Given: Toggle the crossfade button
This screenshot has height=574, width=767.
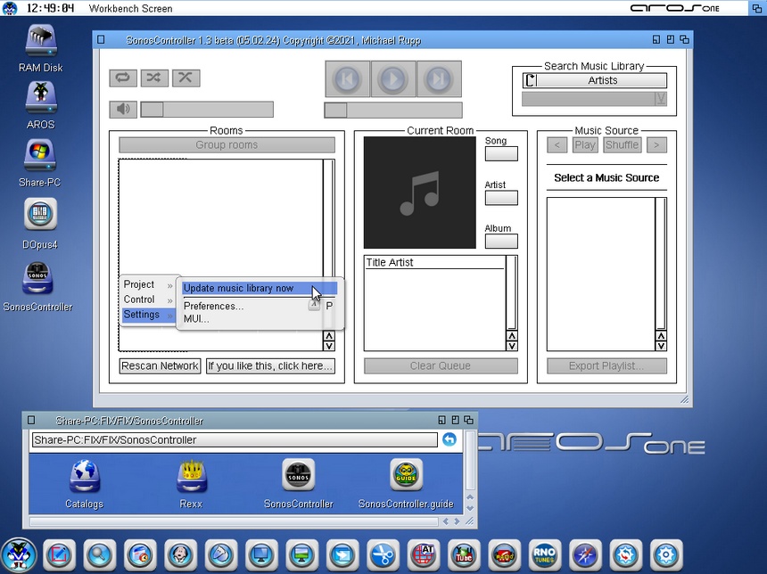Looking at the screenshot, I should click(x=186, y=78).
